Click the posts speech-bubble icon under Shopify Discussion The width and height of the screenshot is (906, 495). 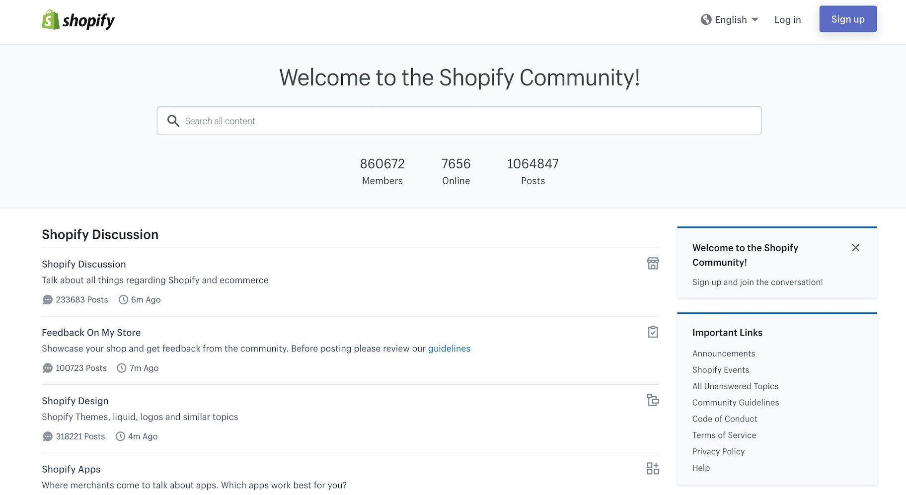pos(47,299)
